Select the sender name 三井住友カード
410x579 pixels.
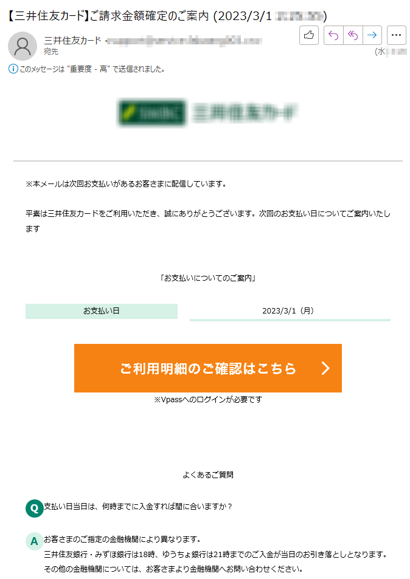72,40
